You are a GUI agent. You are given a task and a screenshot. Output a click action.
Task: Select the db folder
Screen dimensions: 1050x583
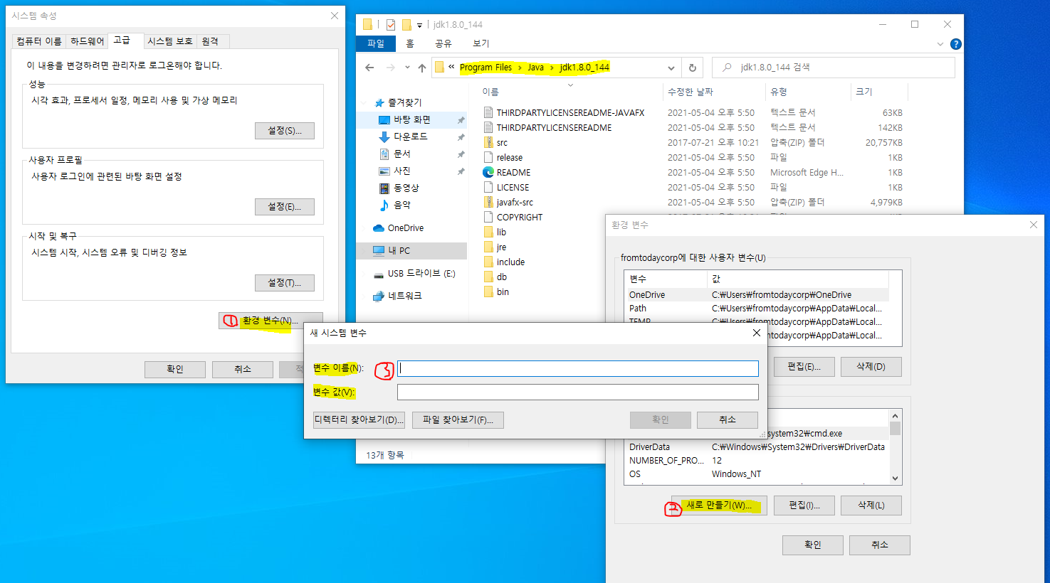coord(502,277)
